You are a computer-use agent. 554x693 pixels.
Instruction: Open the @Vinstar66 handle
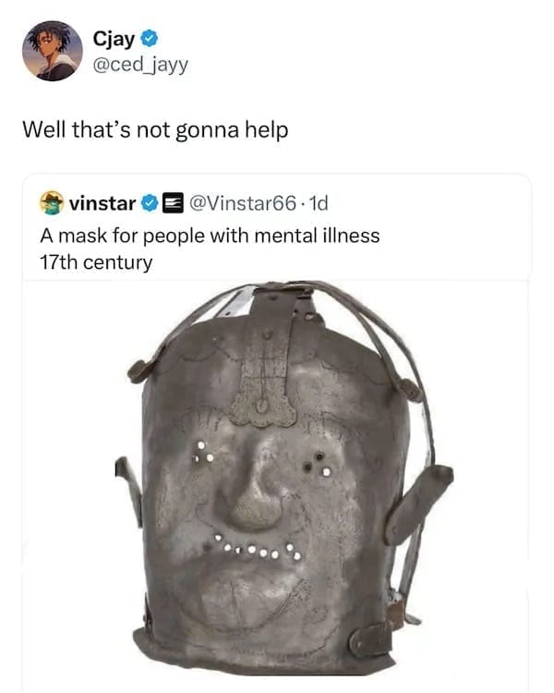click(x=243, y=203)
